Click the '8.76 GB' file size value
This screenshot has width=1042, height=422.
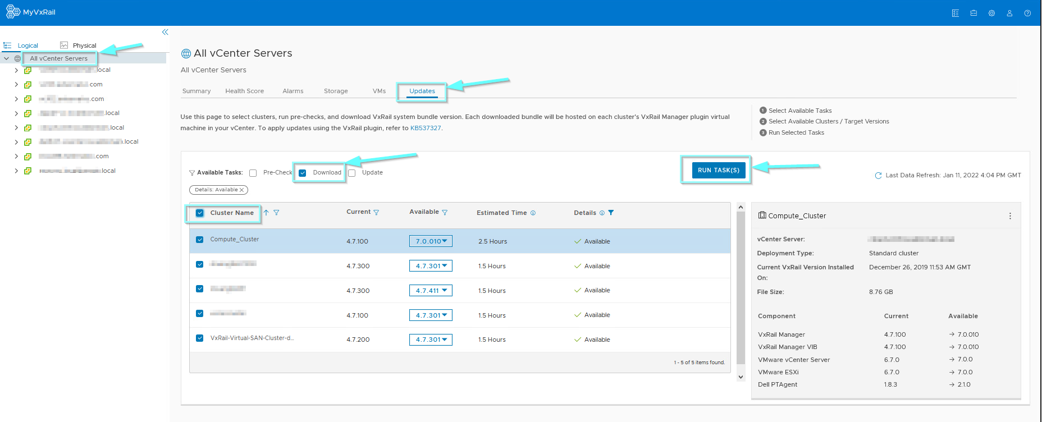point(881,292)
